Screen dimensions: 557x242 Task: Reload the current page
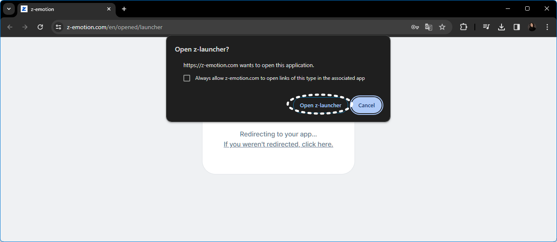[40, 27]
